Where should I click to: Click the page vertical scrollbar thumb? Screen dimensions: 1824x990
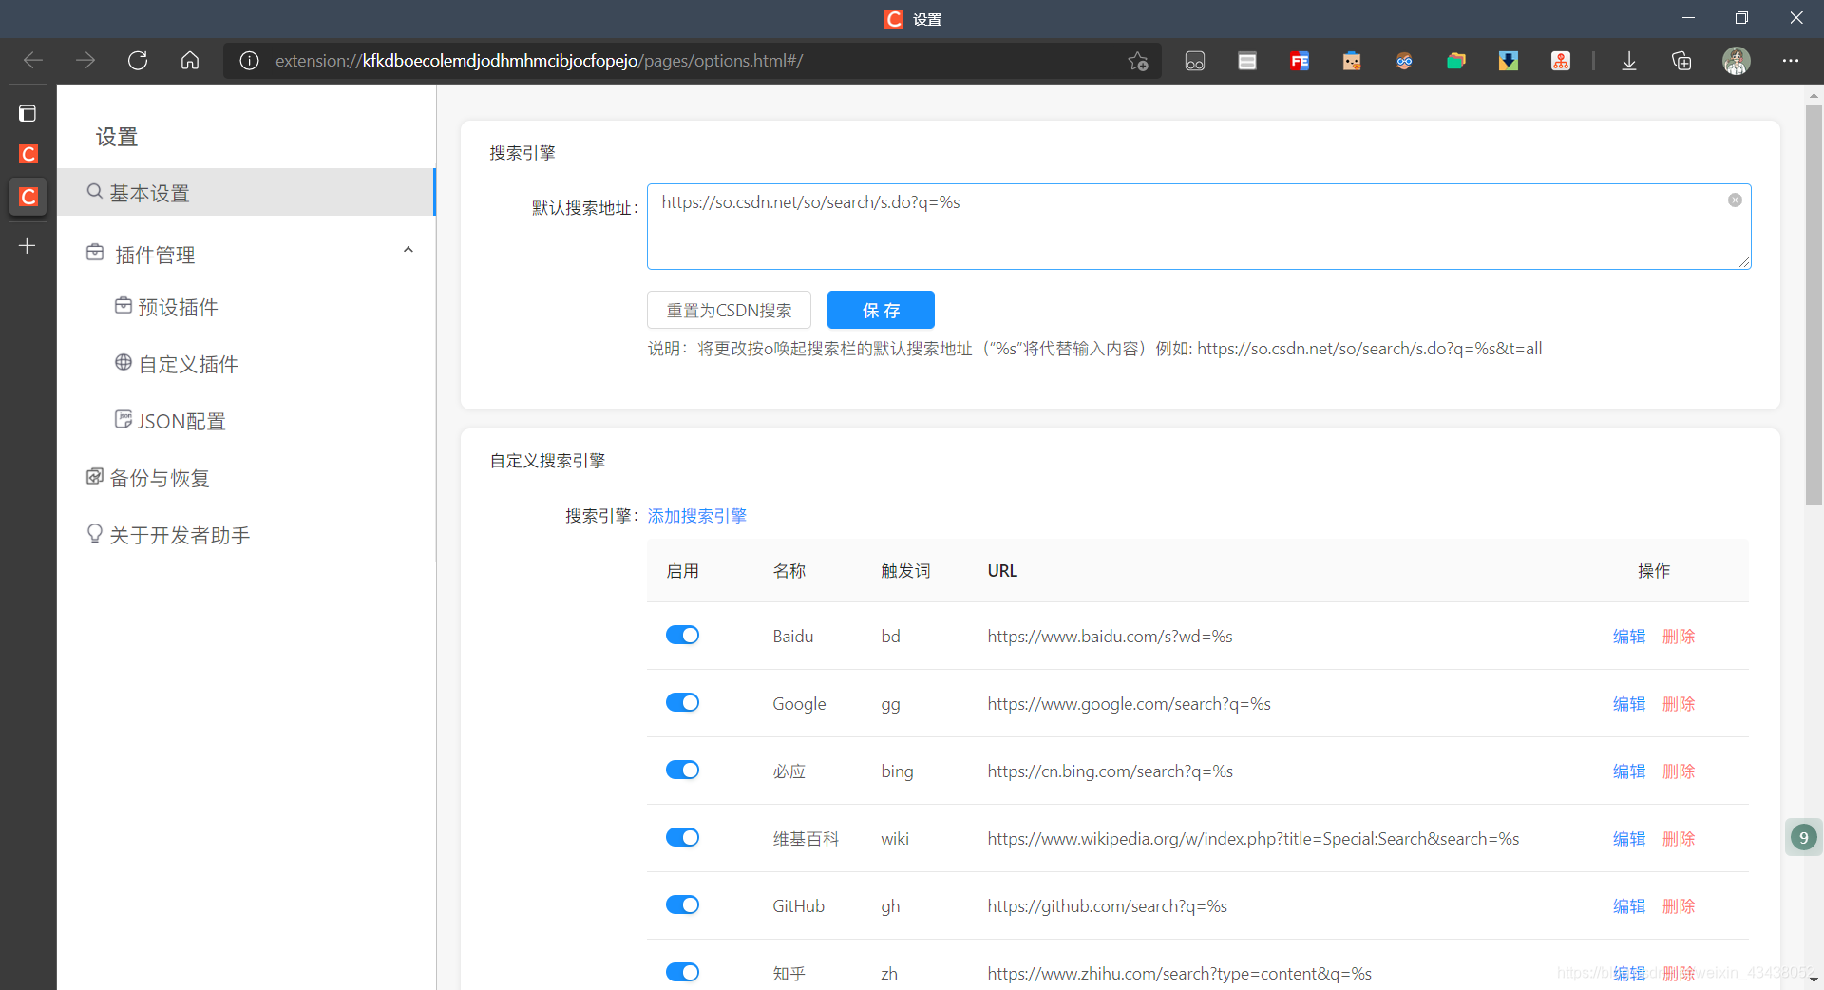(1814, 304)
